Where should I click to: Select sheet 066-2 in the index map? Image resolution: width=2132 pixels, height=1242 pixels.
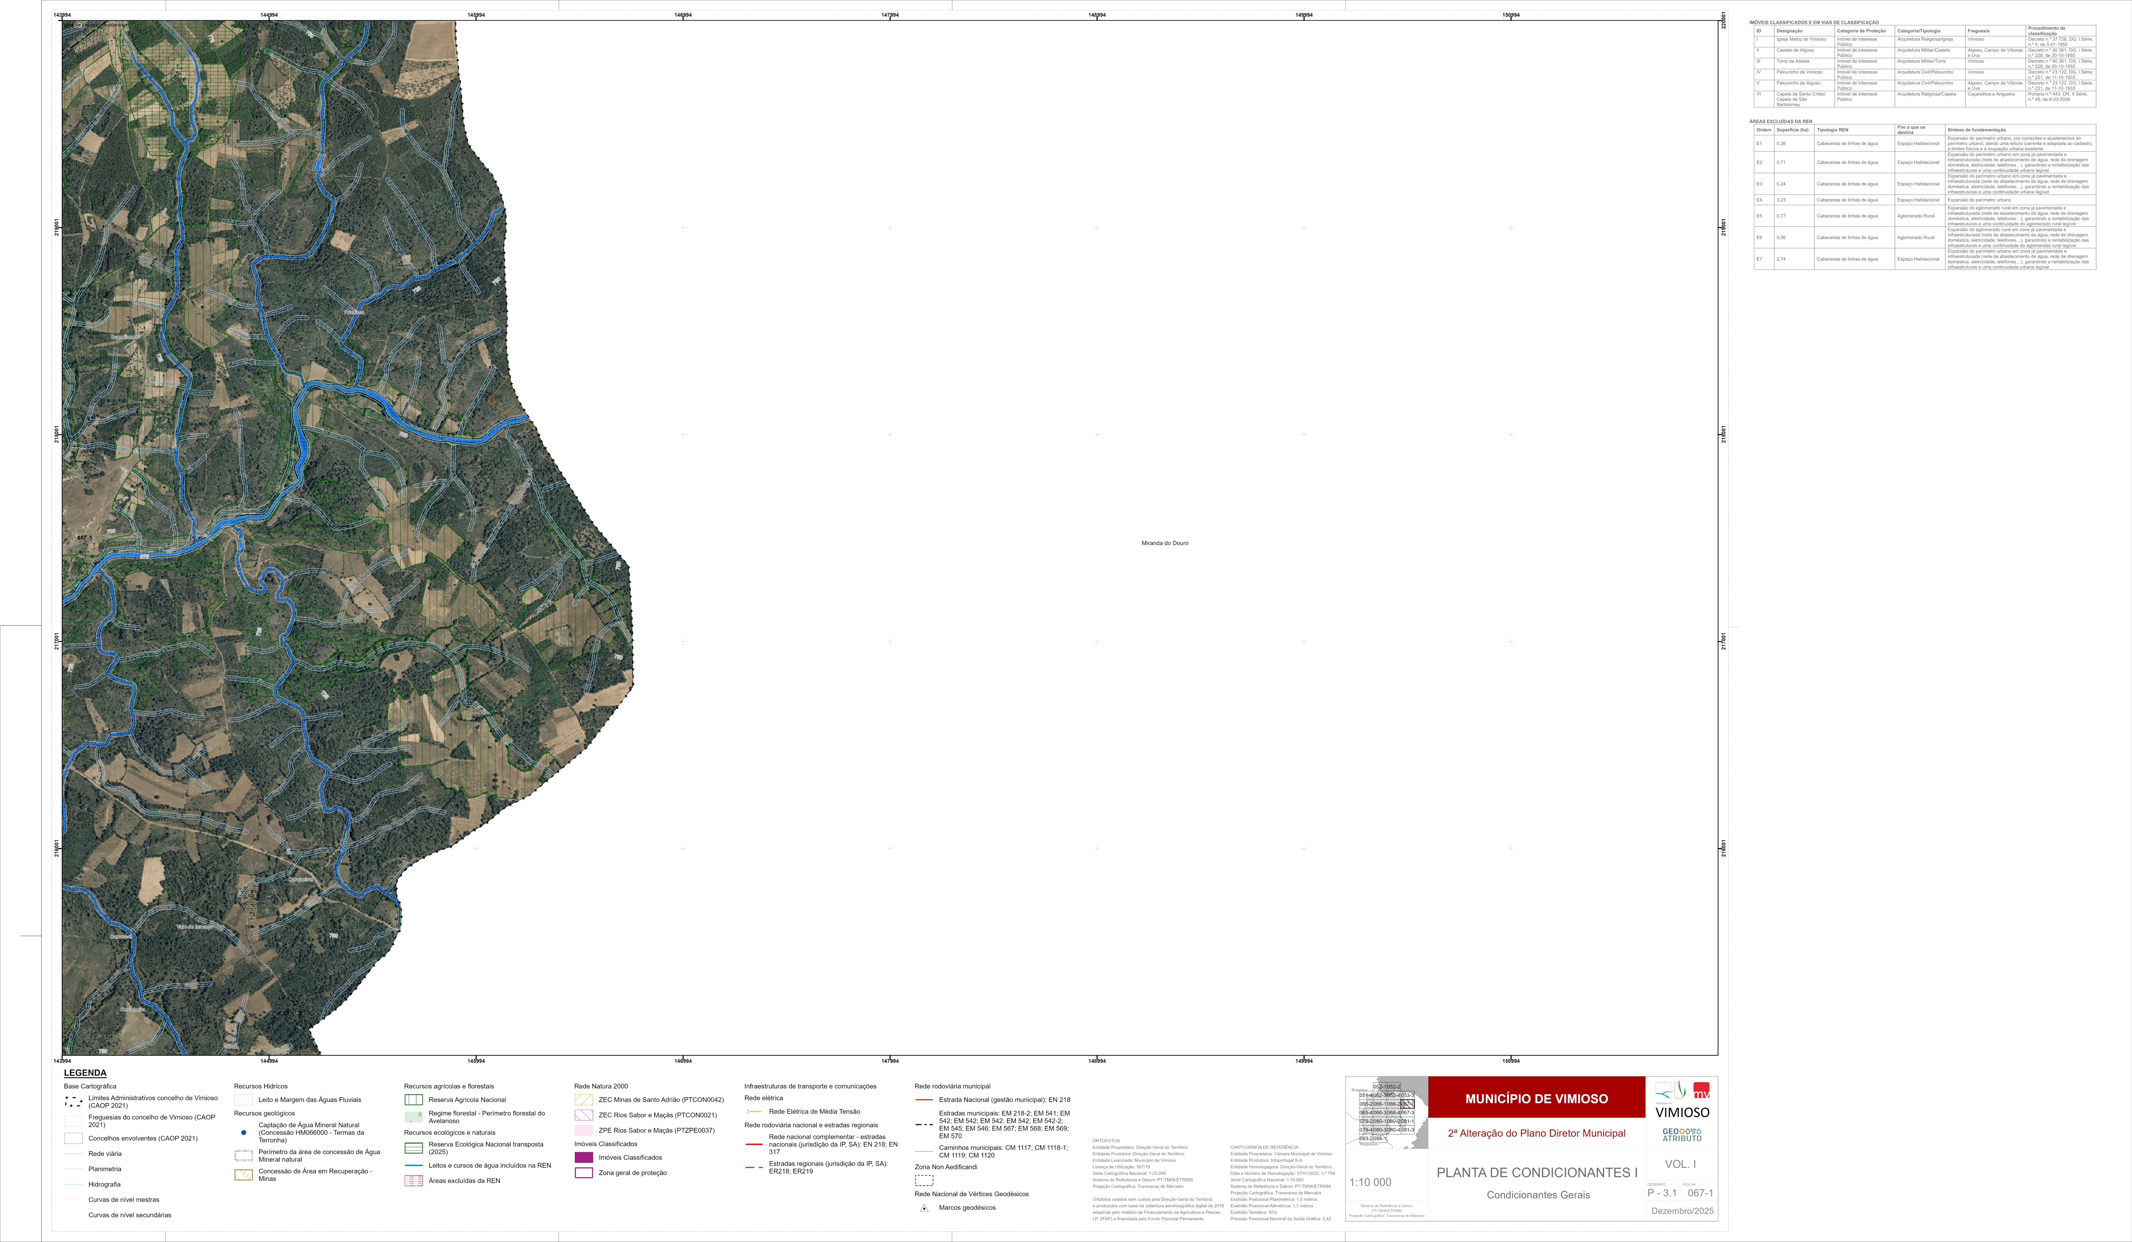point(1394,1104)
